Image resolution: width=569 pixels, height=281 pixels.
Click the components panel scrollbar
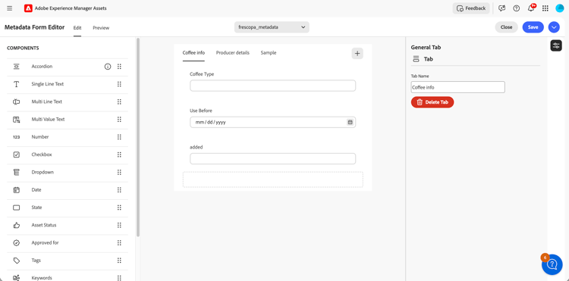pos(138,137)
